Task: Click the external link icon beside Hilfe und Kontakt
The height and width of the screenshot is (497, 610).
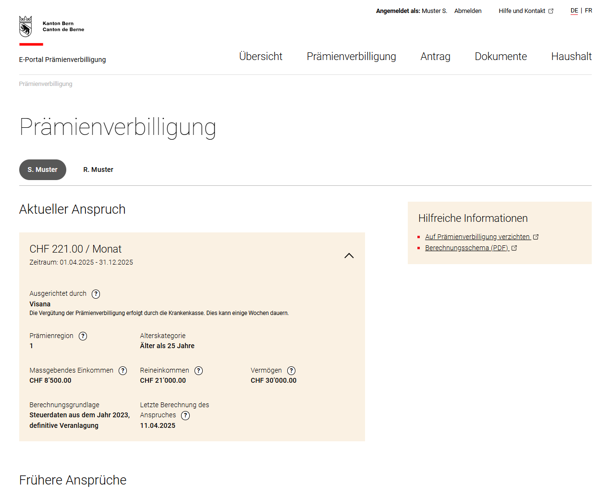Action: coord(550,11)
